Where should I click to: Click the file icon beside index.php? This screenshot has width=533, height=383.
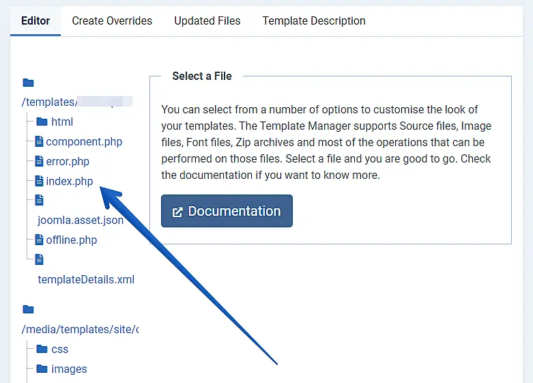(40, 182)
